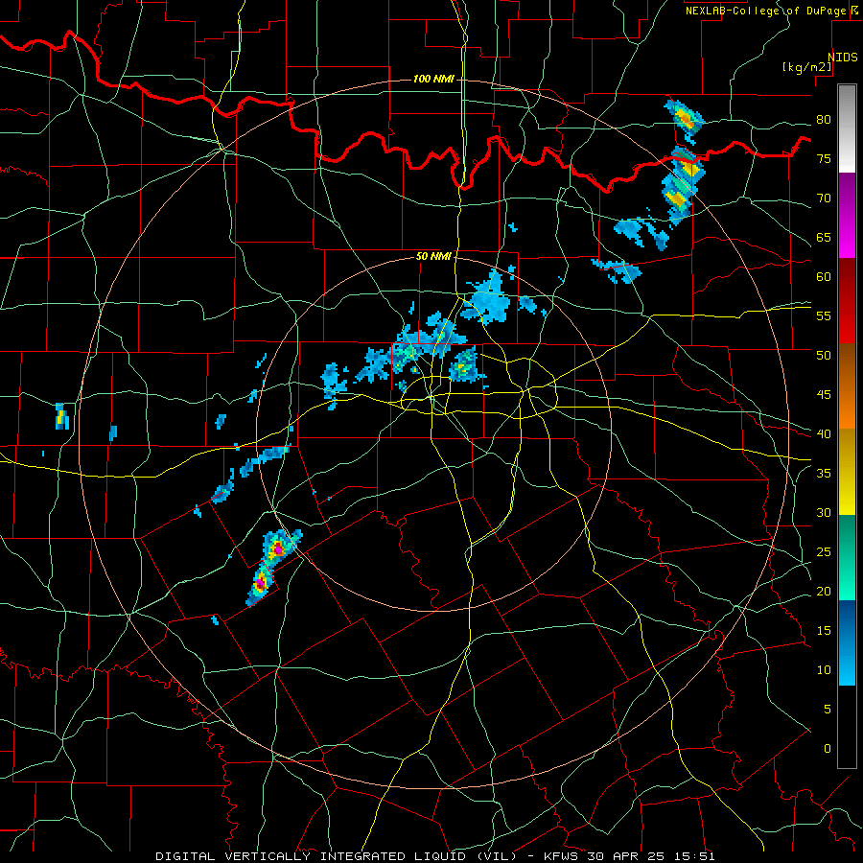This screenshot has width=863, height=863.
Task: Select the Digital Vertically Integrated Liquid caption
Action: coord(434,856)
